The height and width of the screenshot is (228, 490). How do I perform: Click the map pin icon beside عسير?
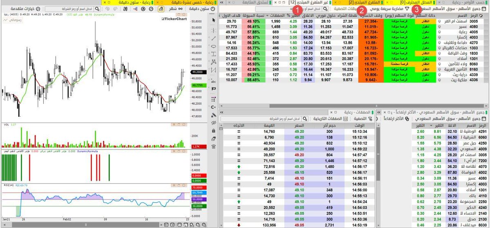[x=439, y=26]
